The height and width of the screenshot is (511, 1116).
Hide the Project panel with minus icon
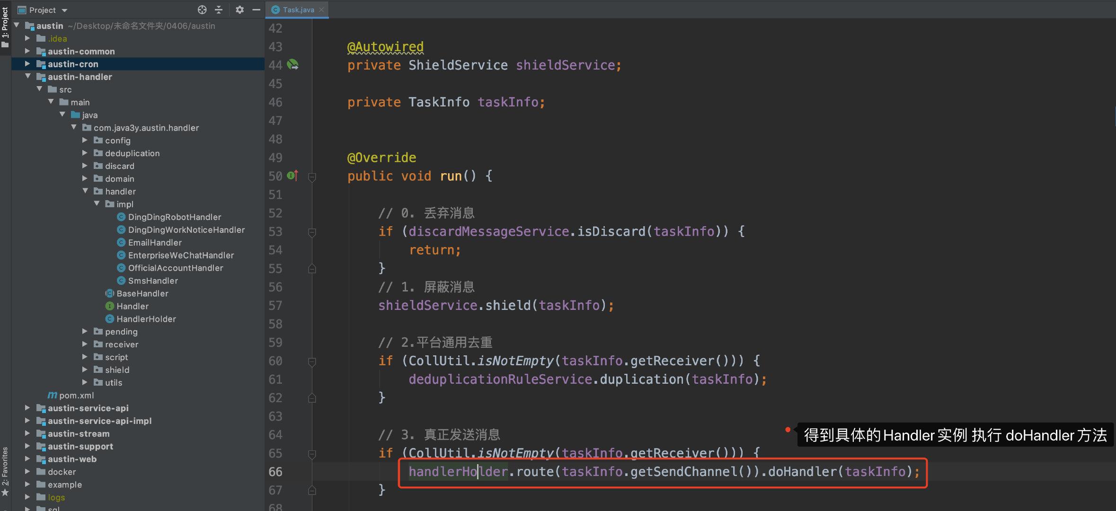(256, 9)
